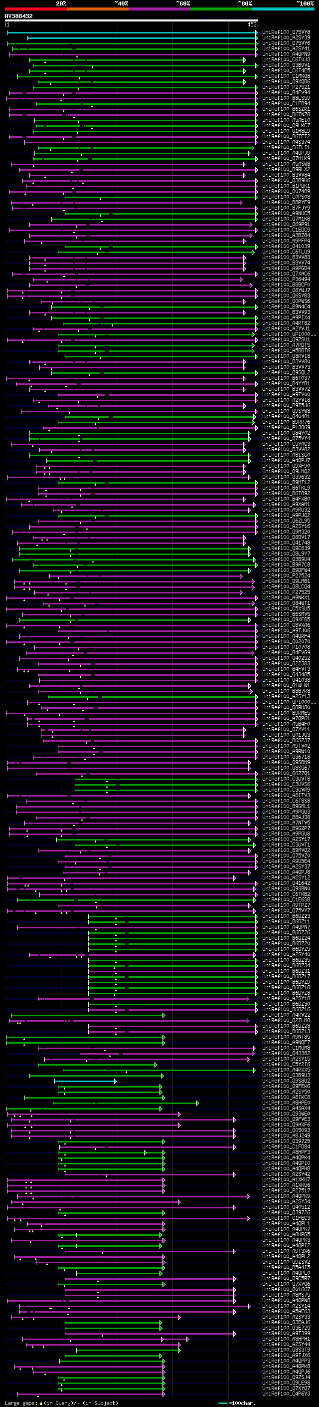Select label UniRef100_P27521

pos(286,87)
